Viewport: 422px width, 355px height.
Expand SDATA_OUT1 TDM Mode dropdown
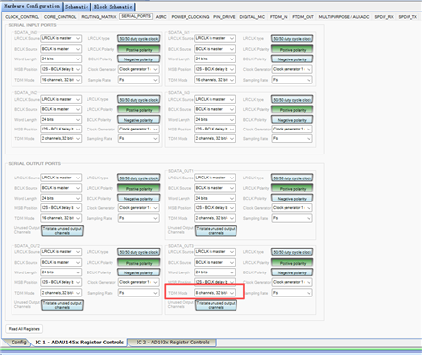[214, 218]
